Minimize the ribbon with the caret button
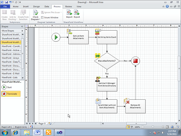This screenshot has height=136, width=181. coord(163,6)
